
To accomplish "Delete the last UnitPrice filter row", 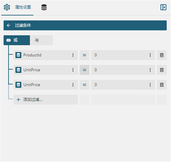I will (162, 85).
